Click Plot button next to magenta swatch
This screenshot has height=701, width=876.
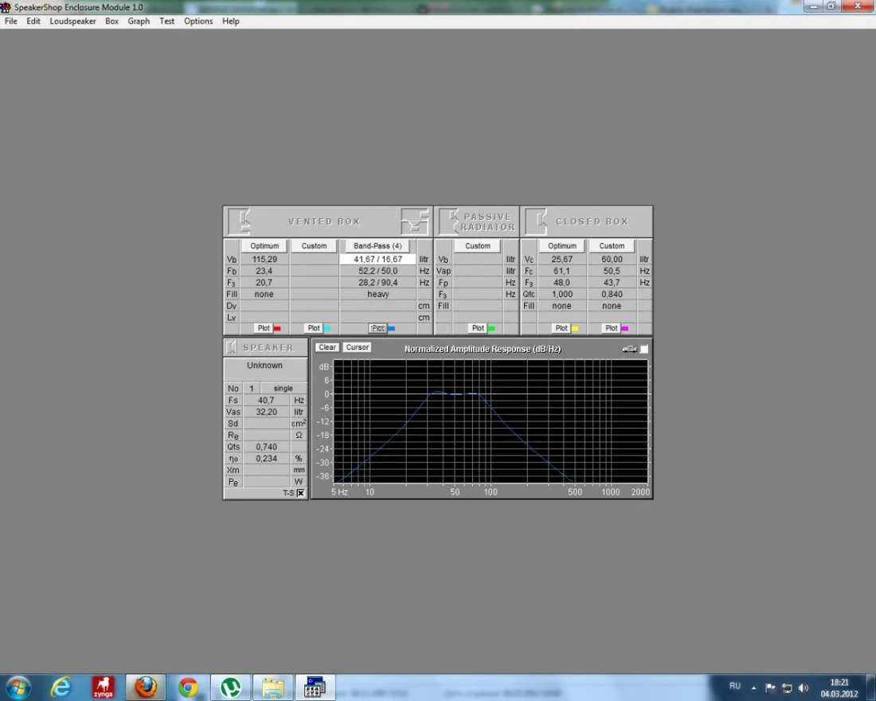click(x=612, y=328)
